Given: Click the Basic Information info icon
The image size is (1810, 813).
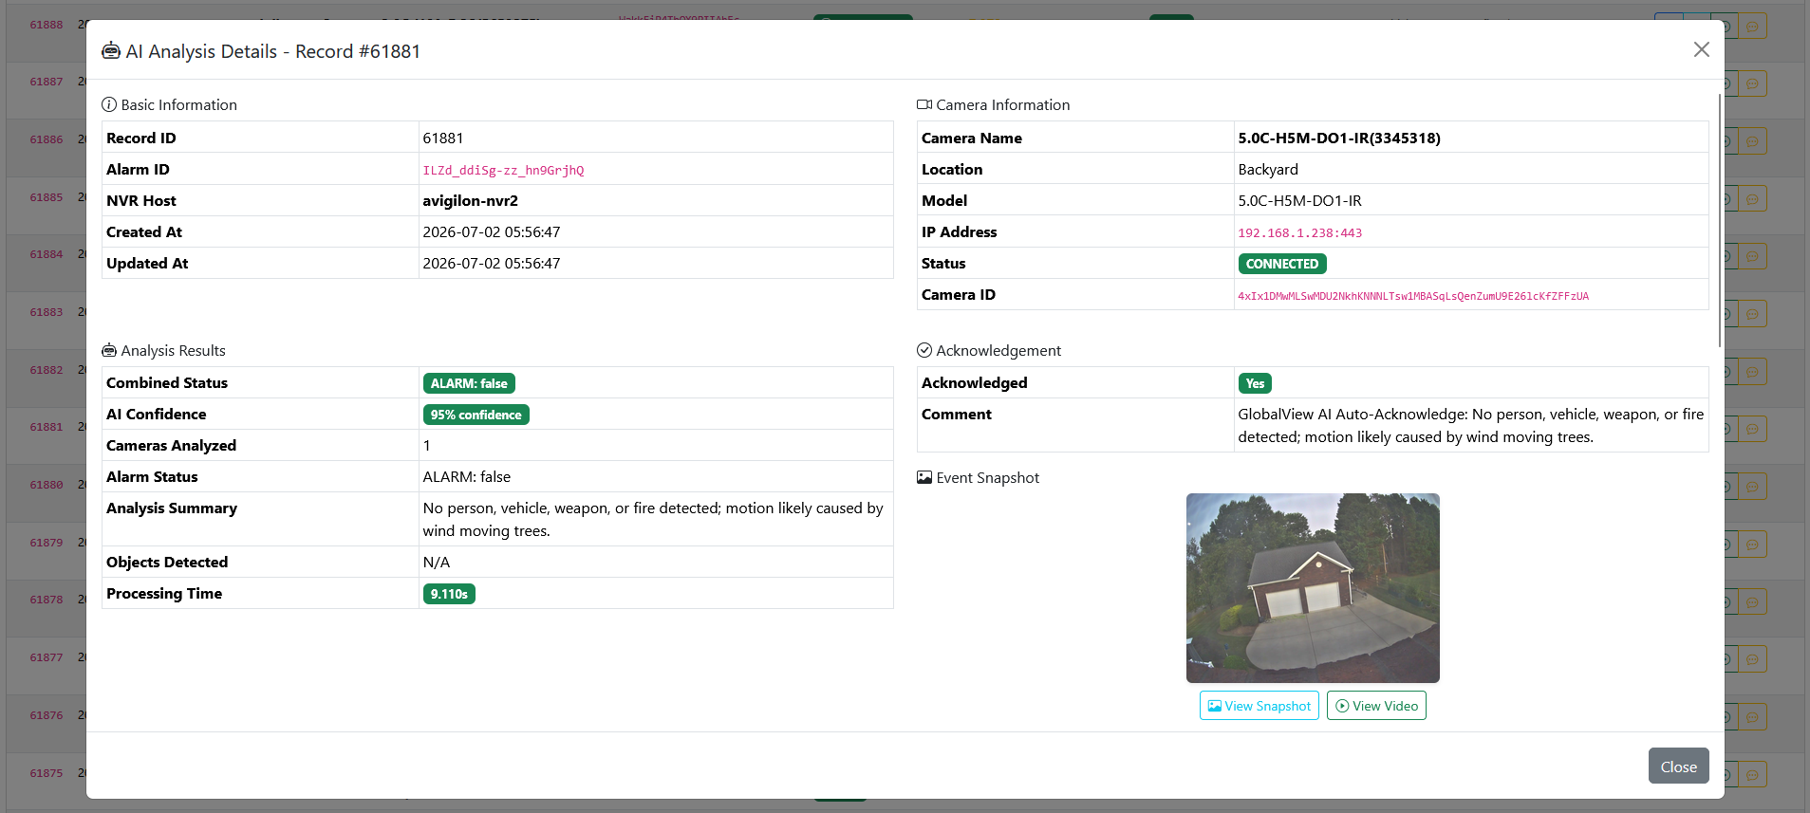Looking at the screenshot, I should click(x=109, y=104).
